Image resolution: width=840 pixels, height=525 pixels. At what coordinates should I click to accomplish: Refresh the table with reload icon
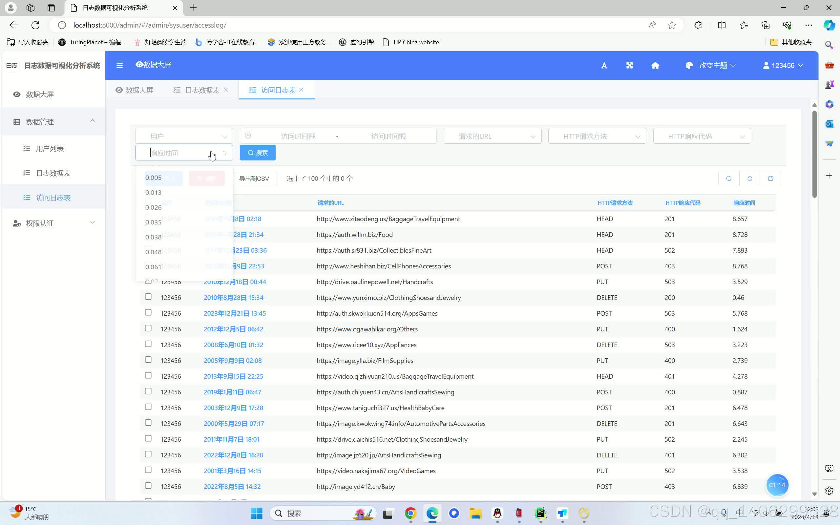coord(749,178)
